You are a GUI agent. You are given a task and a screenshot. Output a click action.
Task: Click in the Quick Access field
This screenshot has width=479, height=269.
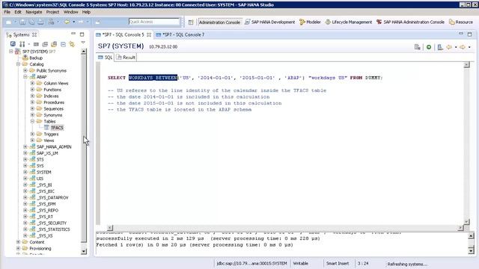click(x=154, y=22)
